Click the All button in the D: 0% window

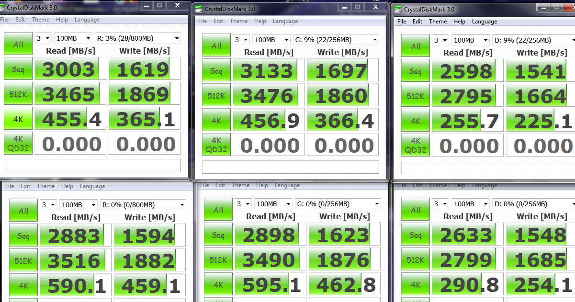(416, 210)
